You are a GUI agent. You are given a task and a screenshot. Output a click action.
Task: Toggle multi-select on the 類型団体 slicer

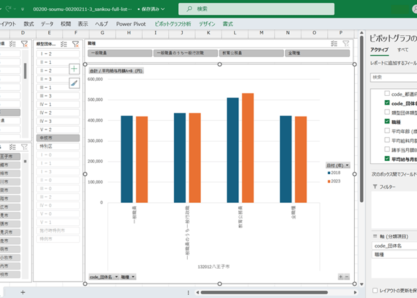point(64,44)
